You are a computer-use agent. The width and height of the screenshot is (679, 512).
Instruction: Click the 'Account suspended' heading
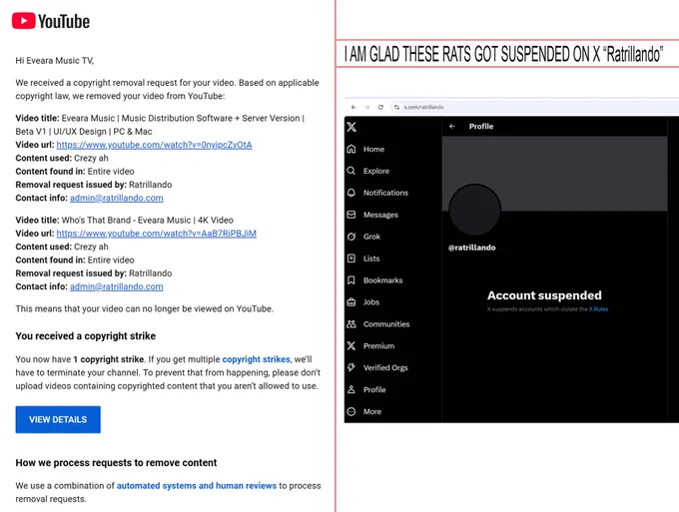coord(544,295)
